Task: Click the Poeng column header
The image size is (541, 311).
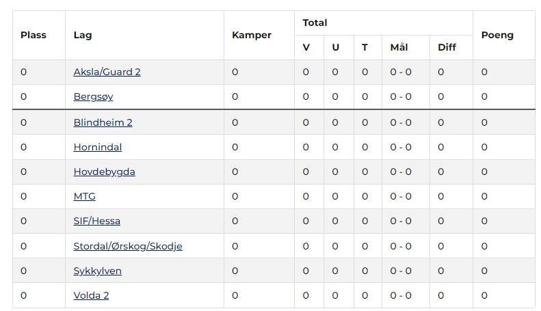Action: [497, 35]
